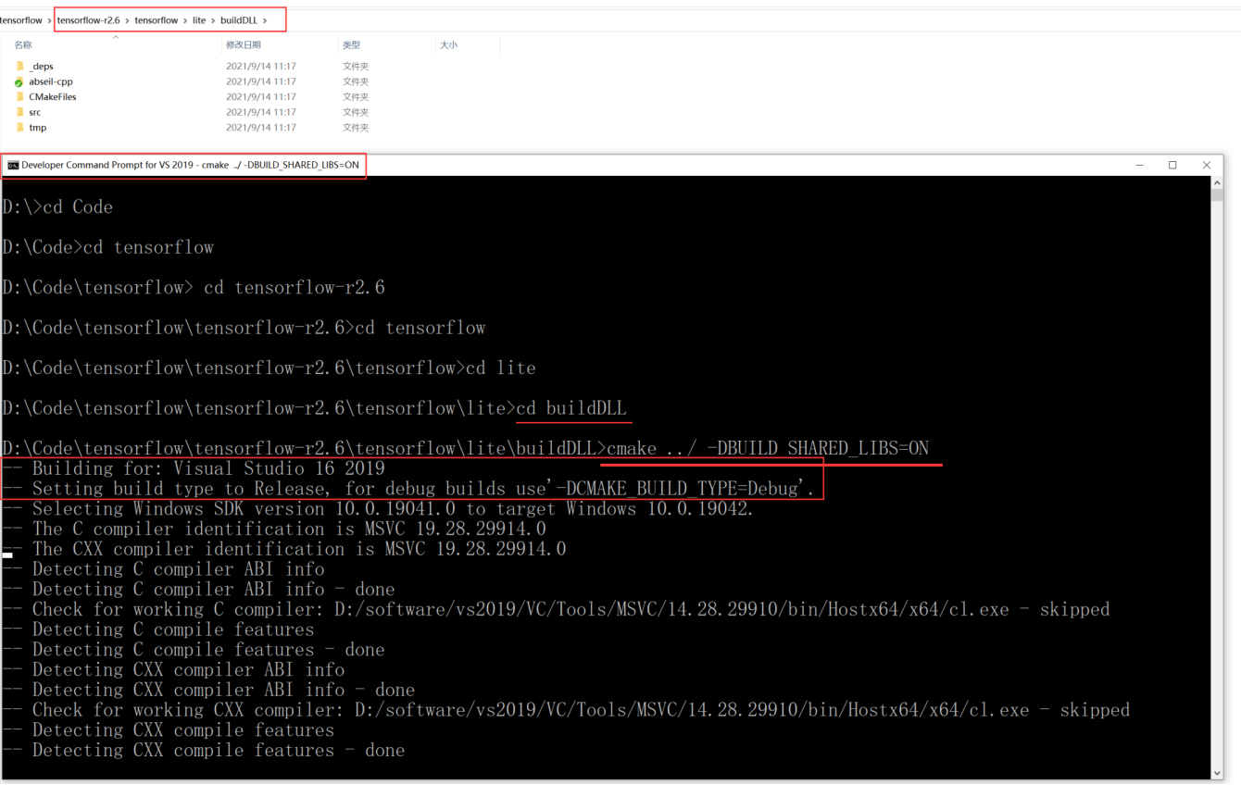The image size is (1241, 785).
Task: Click the 类型 column header
Action: pyautogui.click(x=350, y=44)
